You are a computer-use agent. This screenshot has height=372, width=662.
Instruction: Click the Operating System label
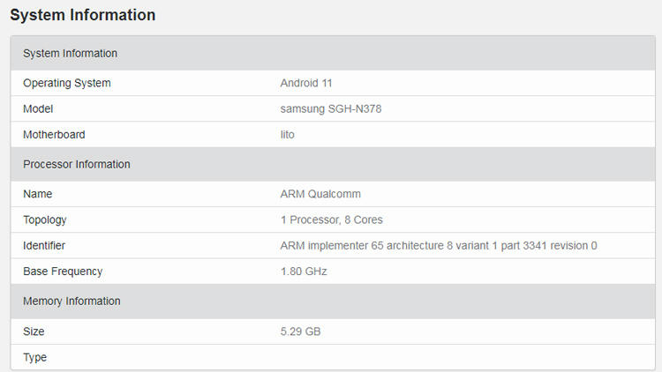click(67, 83)
